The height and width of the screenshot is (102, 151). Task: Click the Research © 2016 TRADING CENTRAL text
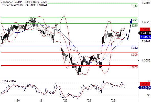(24, 5)
